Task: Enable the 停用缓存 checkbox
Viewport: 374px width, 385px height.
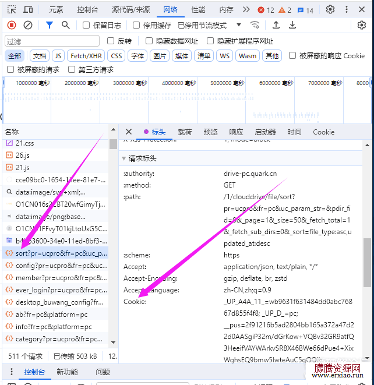Action: coord(136,25)
